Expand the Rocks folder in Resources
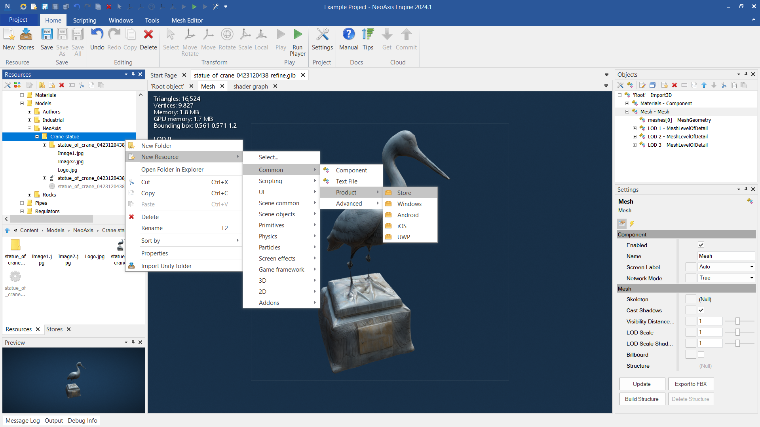Screen dimensions: 760x427 [30, 195]
